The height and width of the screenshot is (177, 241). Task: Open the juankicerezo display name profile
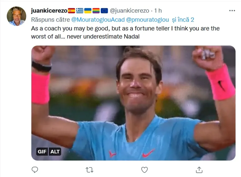click(x=49, y=11)
